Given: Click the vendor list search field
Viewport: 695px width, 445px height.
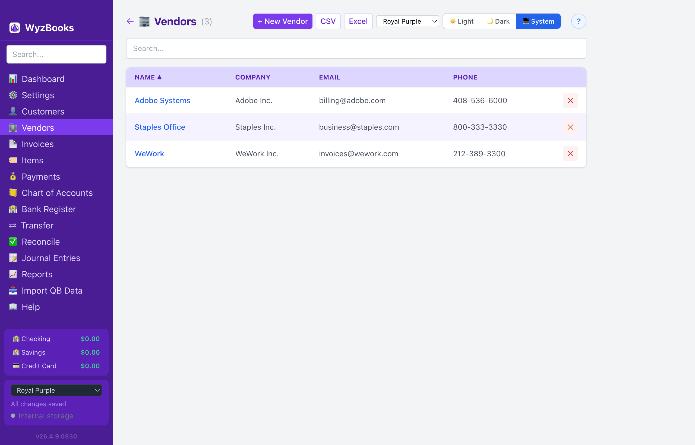Looking at the screenshot, I should tap(356, 49).
